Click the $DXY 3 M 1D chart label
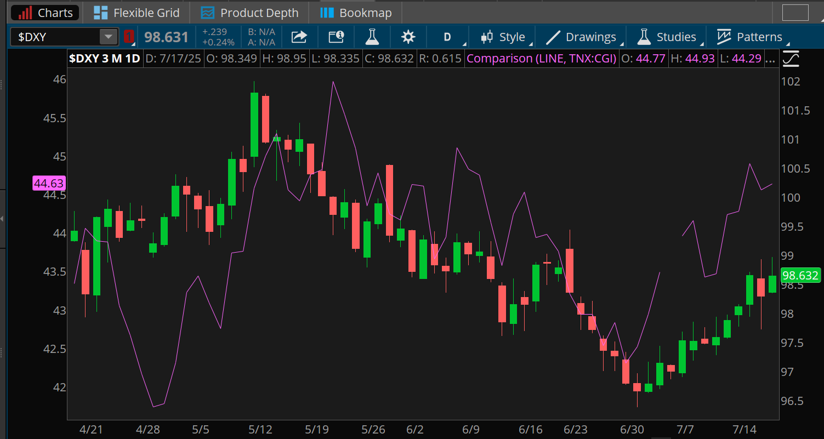 105,58
